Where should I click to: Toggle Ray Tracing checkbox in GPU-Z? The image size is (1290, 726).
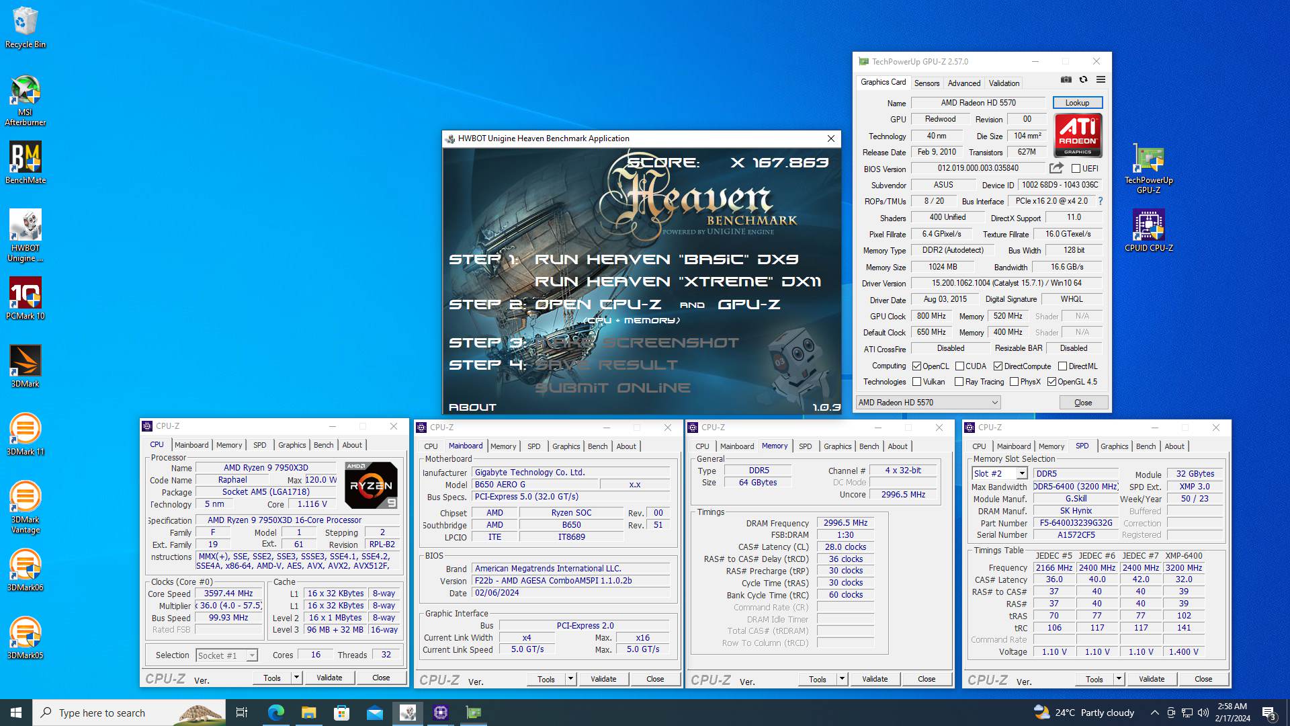click(x=959, y=382)
